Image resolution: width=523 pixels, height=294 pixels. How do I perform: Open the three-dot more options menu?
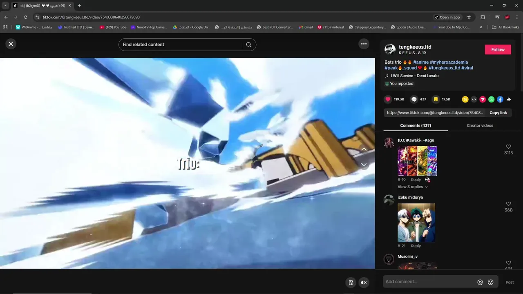(x=364, y=44)
